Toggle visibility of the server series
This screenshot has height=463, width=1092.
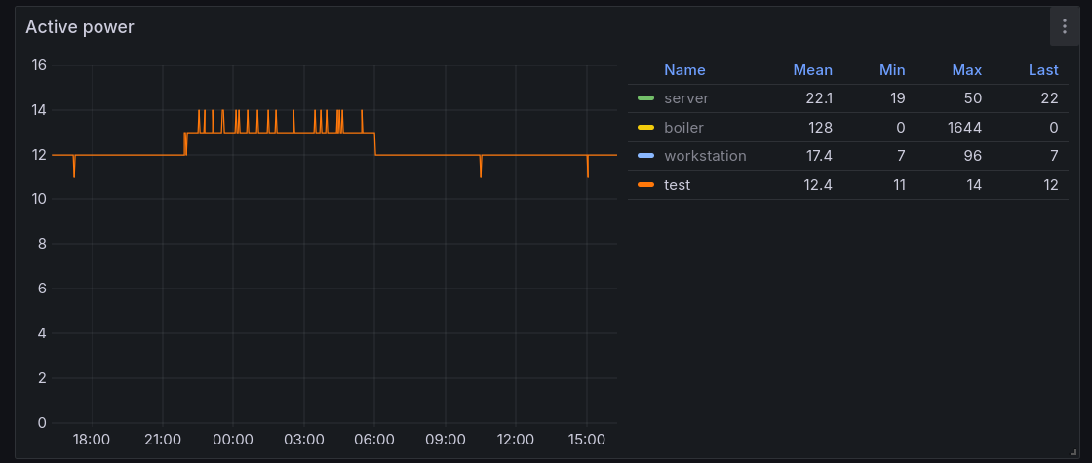click(685, 98)
